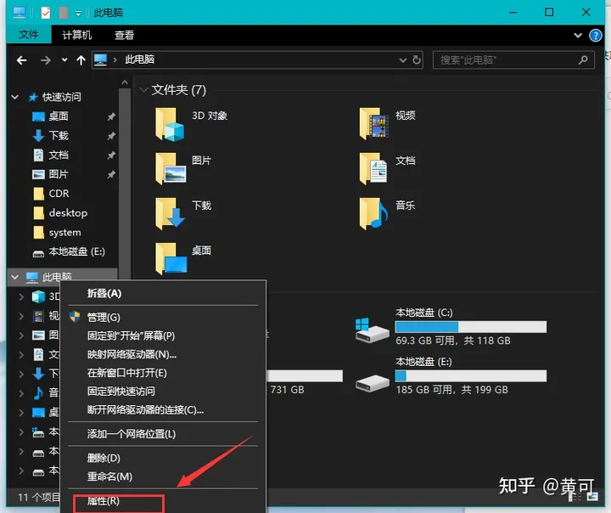611x513 pixels.
Task: Open the 下载 folder in main pane
Action: pos(170,214)
